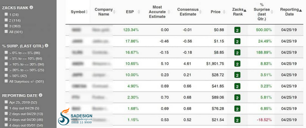Enable the > 50% (42) surprise filter
The image size is (306, 128).
[6, 76]
